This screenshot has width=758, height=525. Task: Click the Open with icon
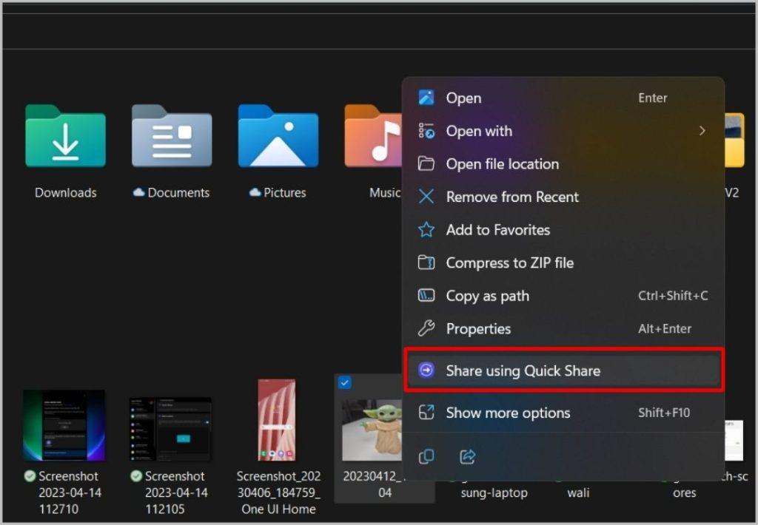[x=426, y=131]
